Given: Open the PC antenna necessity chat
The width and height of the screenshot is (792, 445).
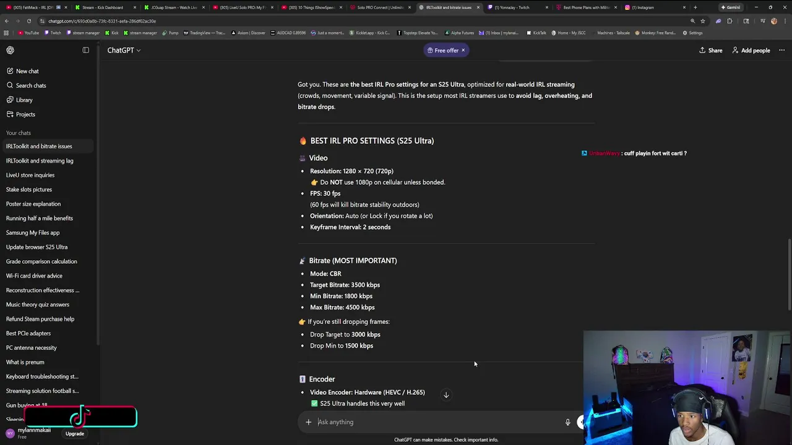Looking at the screenshot, I should (48, 347).
